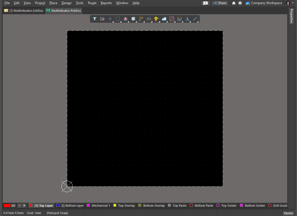The width and height of the screenshot is (297, 216).
Task: Open the Route menu
Action: (92, 3)
